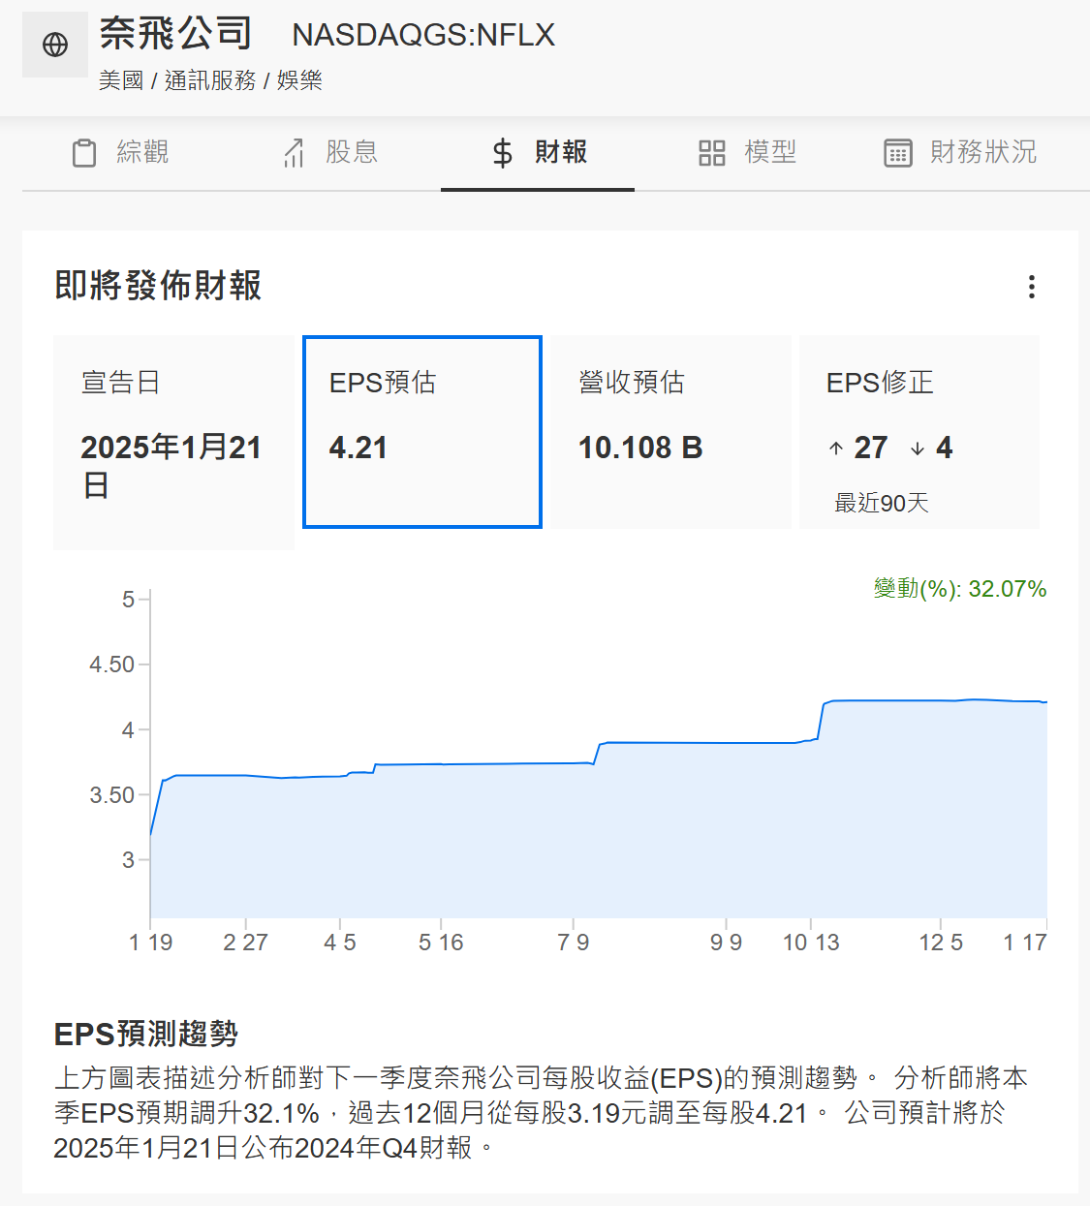Click the 10 13 date marker on chart

[811, 943]
